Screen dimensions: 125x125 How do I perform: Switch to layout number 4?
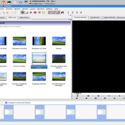click(81, 12)
